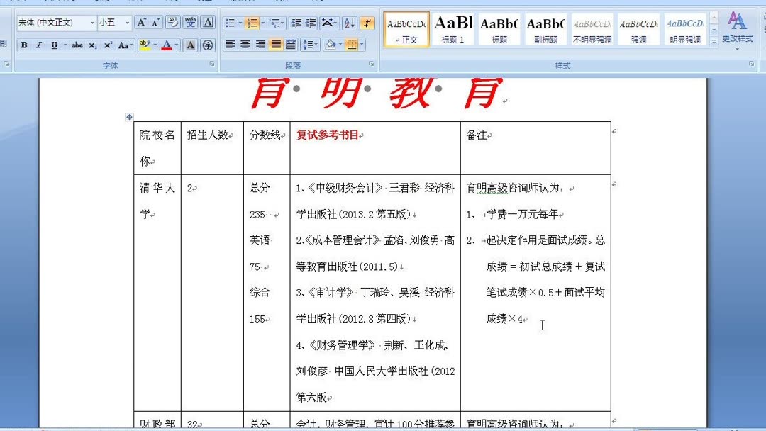Viewport: 766px width, 431px height.
Task: Toggle bold formatting
Action: pos(23,45)
